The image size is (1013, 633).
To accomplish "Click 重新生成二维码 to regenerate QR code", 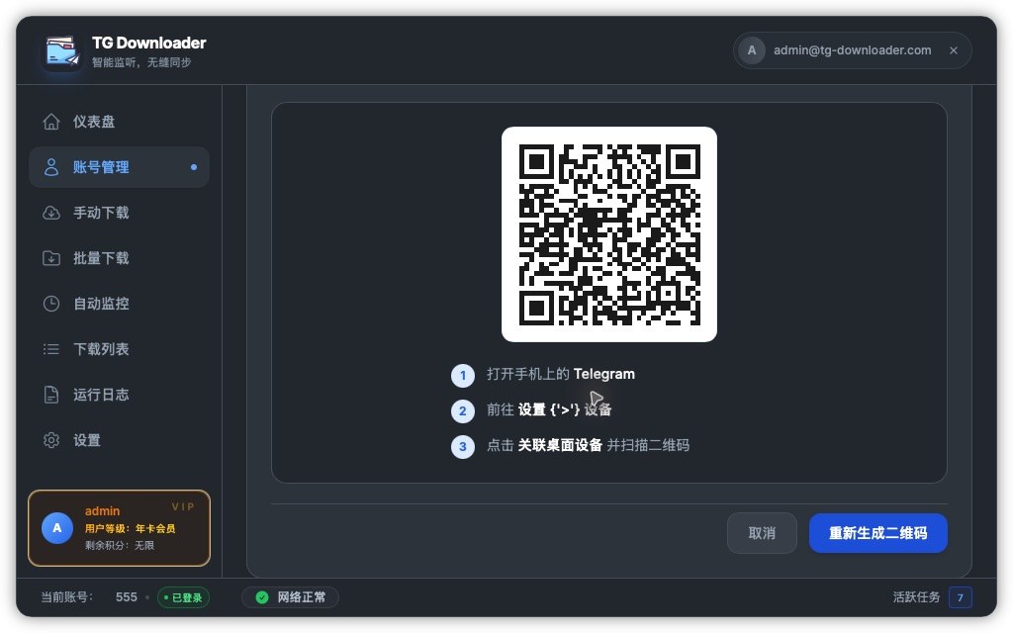I will [x=878, y=533].
